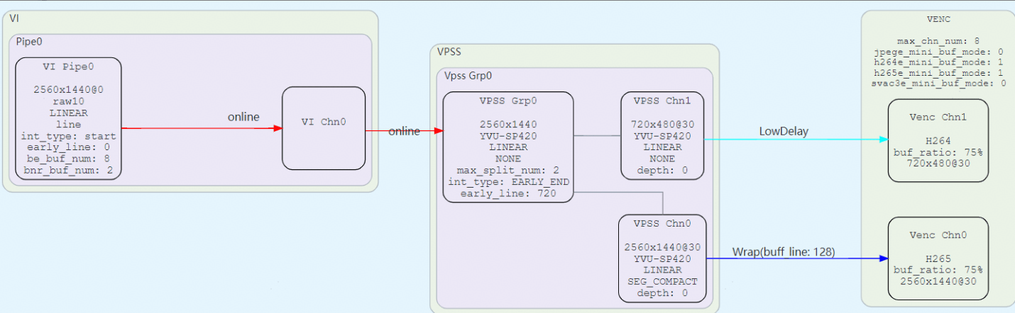
Task: Click 'online' label before VPSS Grp0
Action: tap(404, 131)
